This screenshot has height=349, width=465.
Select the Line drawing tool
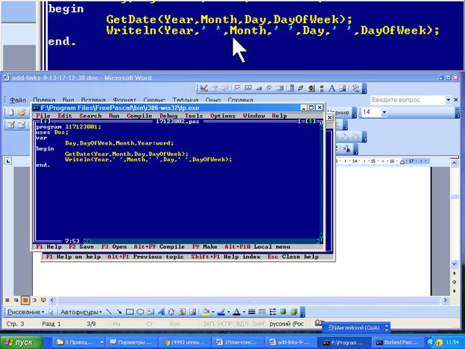coord(109,312)
